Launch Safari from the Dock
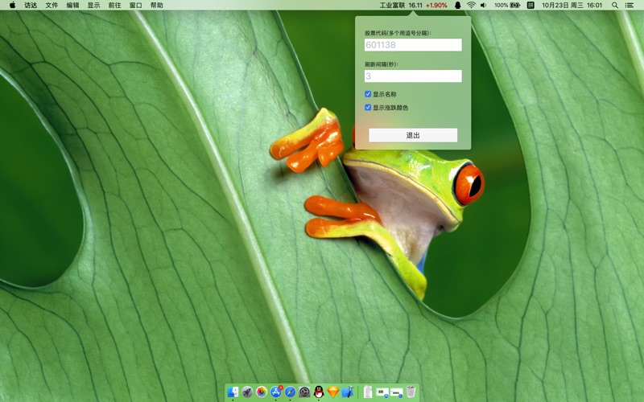 (x=291, y=392)
